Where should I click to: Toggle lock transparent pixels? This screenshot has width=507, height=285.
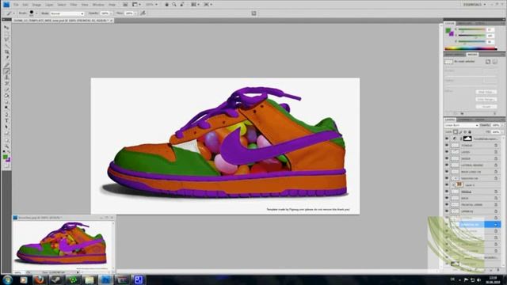pos(456,132)
